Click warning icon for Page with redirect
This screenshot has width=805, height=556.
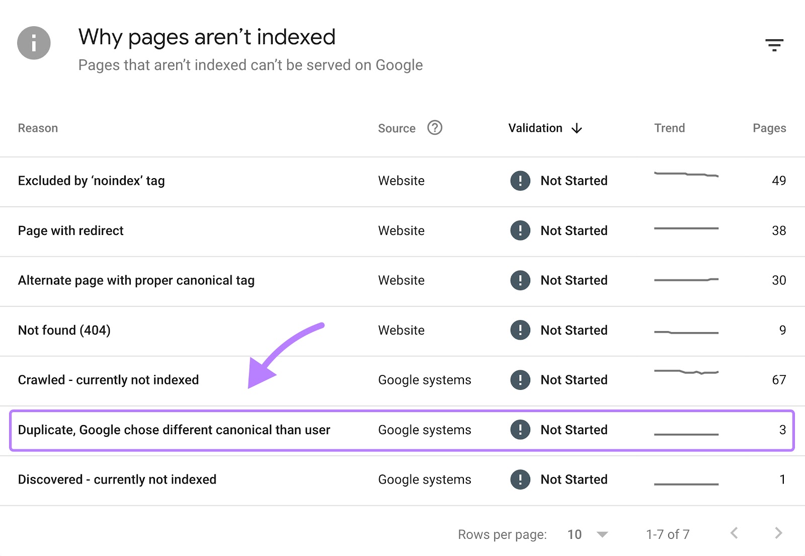pyautogui.click(x=520, y=230)
